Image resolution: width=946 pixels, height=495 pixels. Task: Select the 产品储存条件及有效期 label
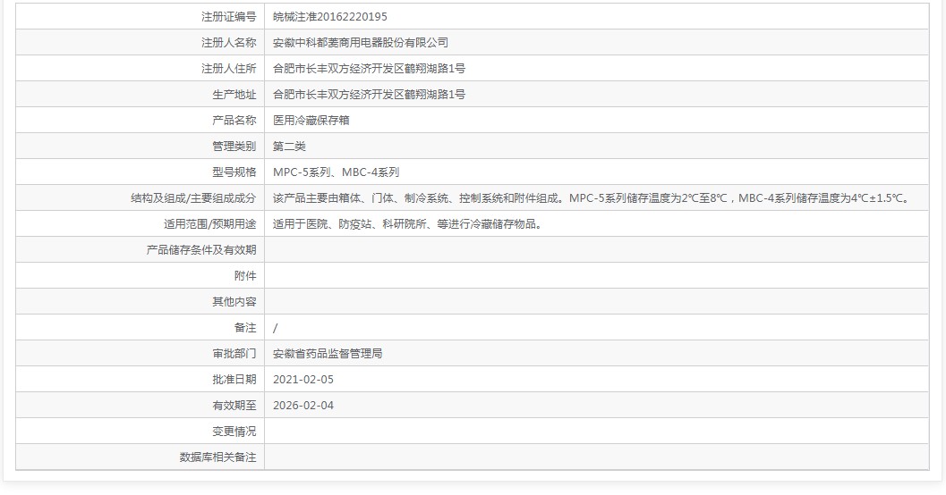click(200, 250)
